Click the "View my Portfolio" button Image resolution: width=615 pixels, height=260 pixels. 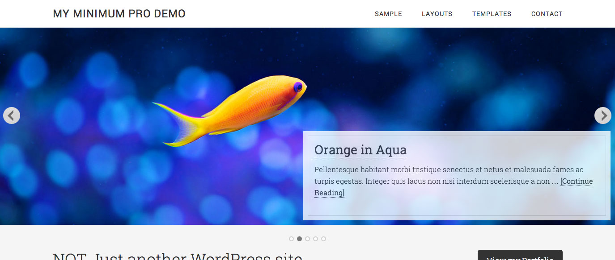point(520,257)
